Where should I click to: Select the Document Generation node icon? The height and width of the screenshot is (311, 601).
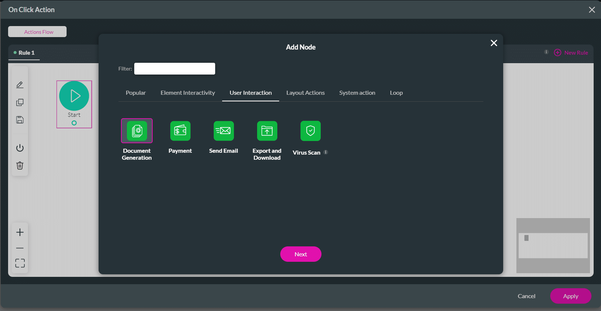tap(137, 131)
